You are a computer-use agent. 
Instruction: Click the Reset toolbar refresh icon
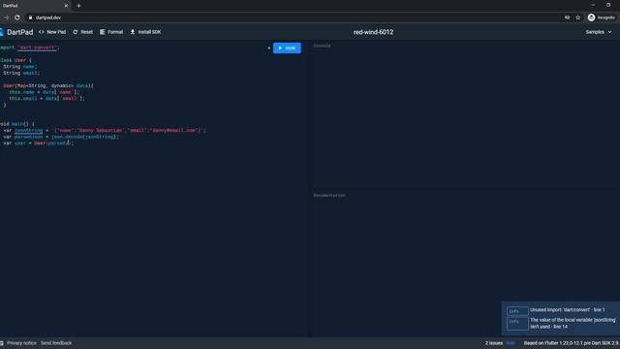coord(76,32)
